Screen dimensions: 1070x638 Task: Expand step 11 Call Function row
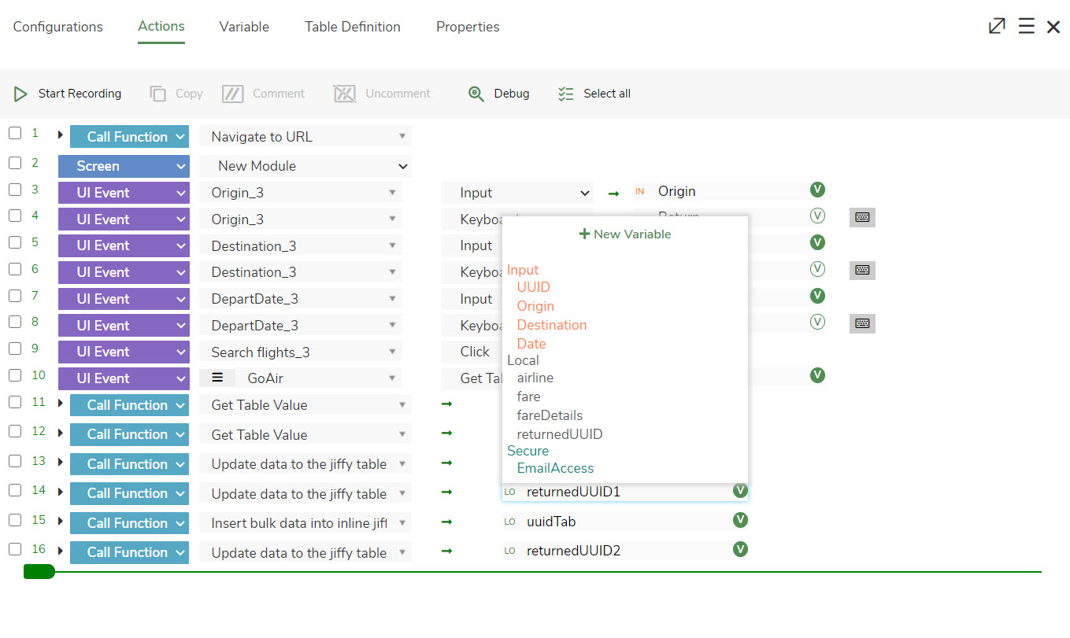pyautogui.click(x=61, y=404)
